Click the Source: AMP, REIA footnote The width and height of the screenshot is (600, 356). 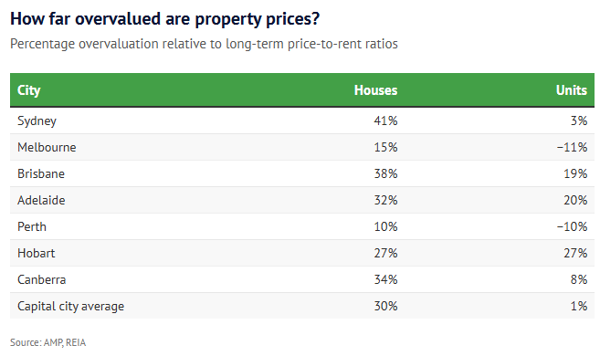pos(47,342)
